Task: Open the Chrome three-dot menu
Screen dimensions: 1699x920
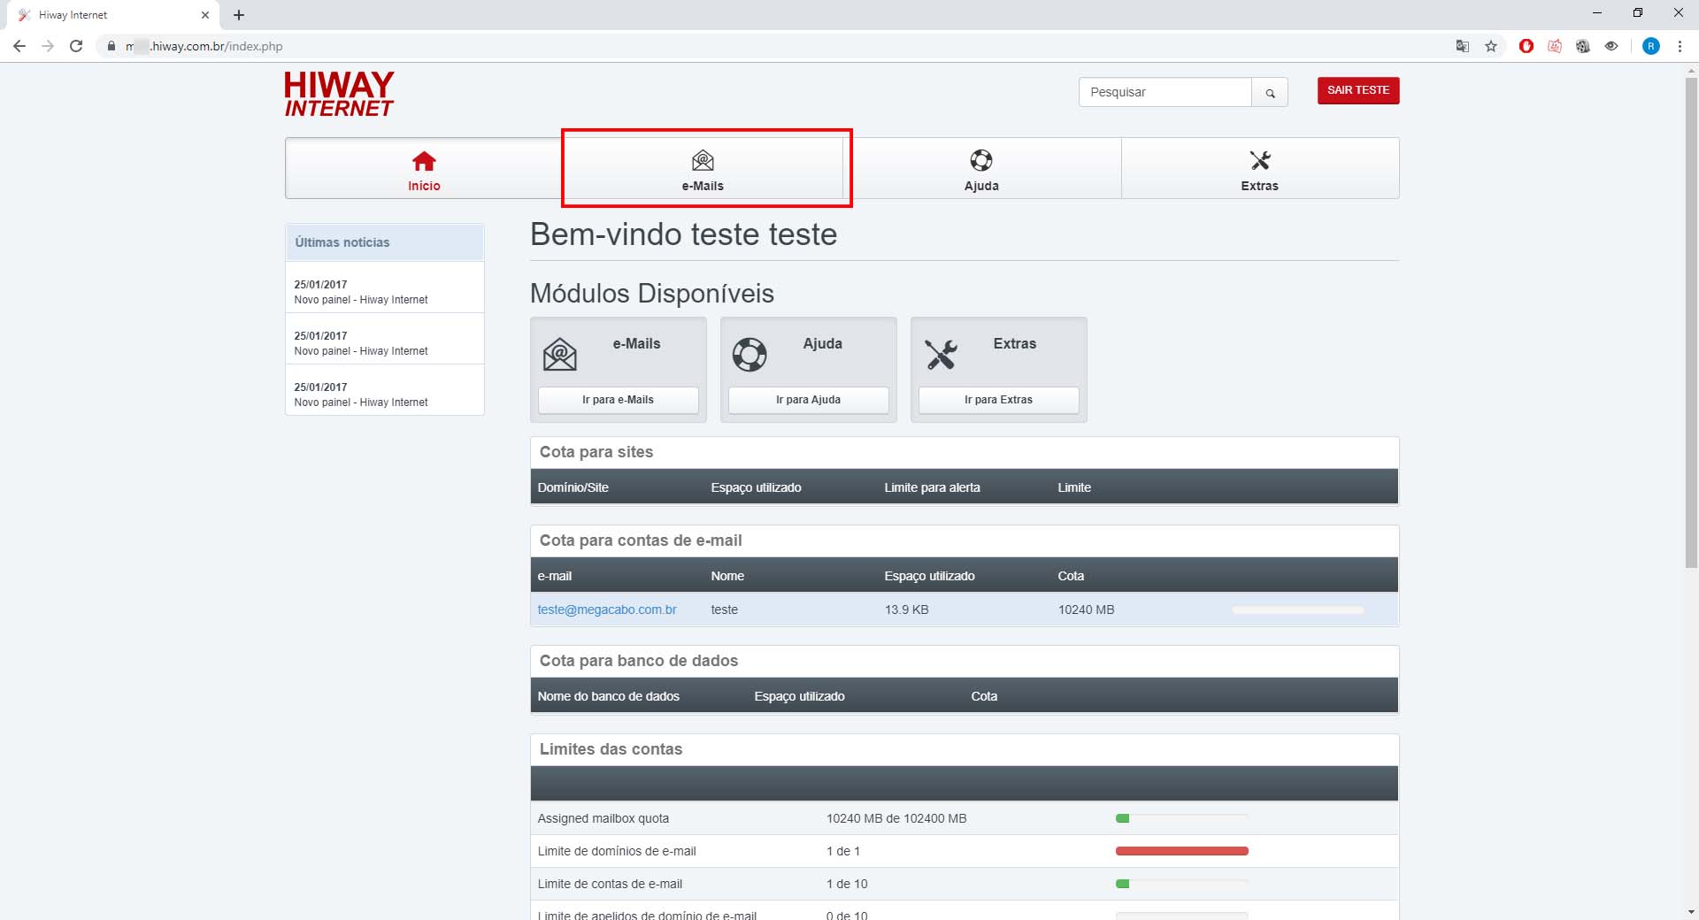Action: [1680, 46]
